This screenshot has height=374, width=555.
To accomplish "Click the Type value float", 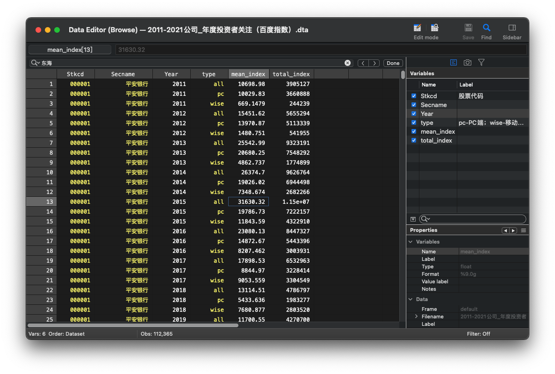I will click(x=466, y=267).
